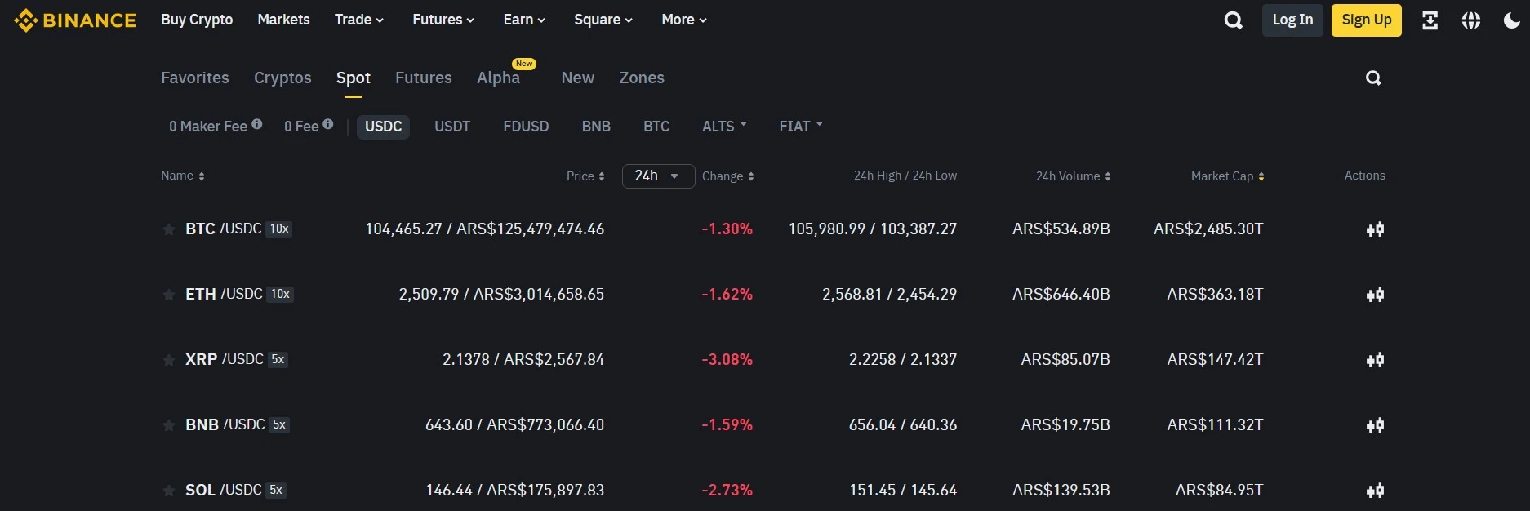
Task: Open the 24h change timeframe dropdown
Action: click(x=657, y=176)
